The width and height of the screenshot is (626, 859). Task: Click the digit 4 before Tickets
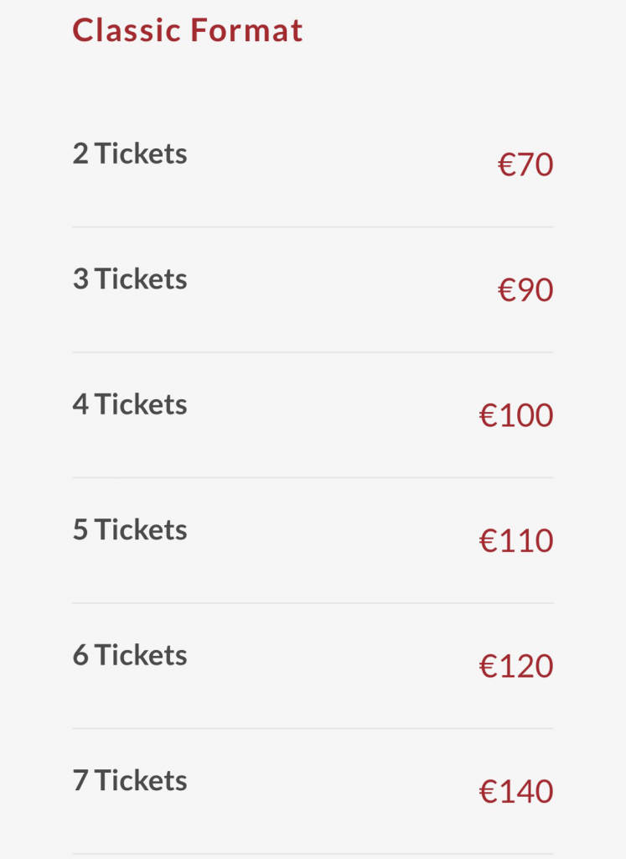point(80,404)
